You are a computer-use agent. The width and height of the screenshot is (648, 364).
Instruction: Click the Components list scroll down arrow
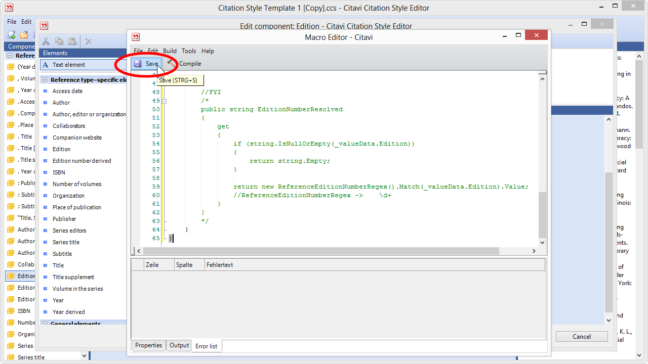pos(84,356)
